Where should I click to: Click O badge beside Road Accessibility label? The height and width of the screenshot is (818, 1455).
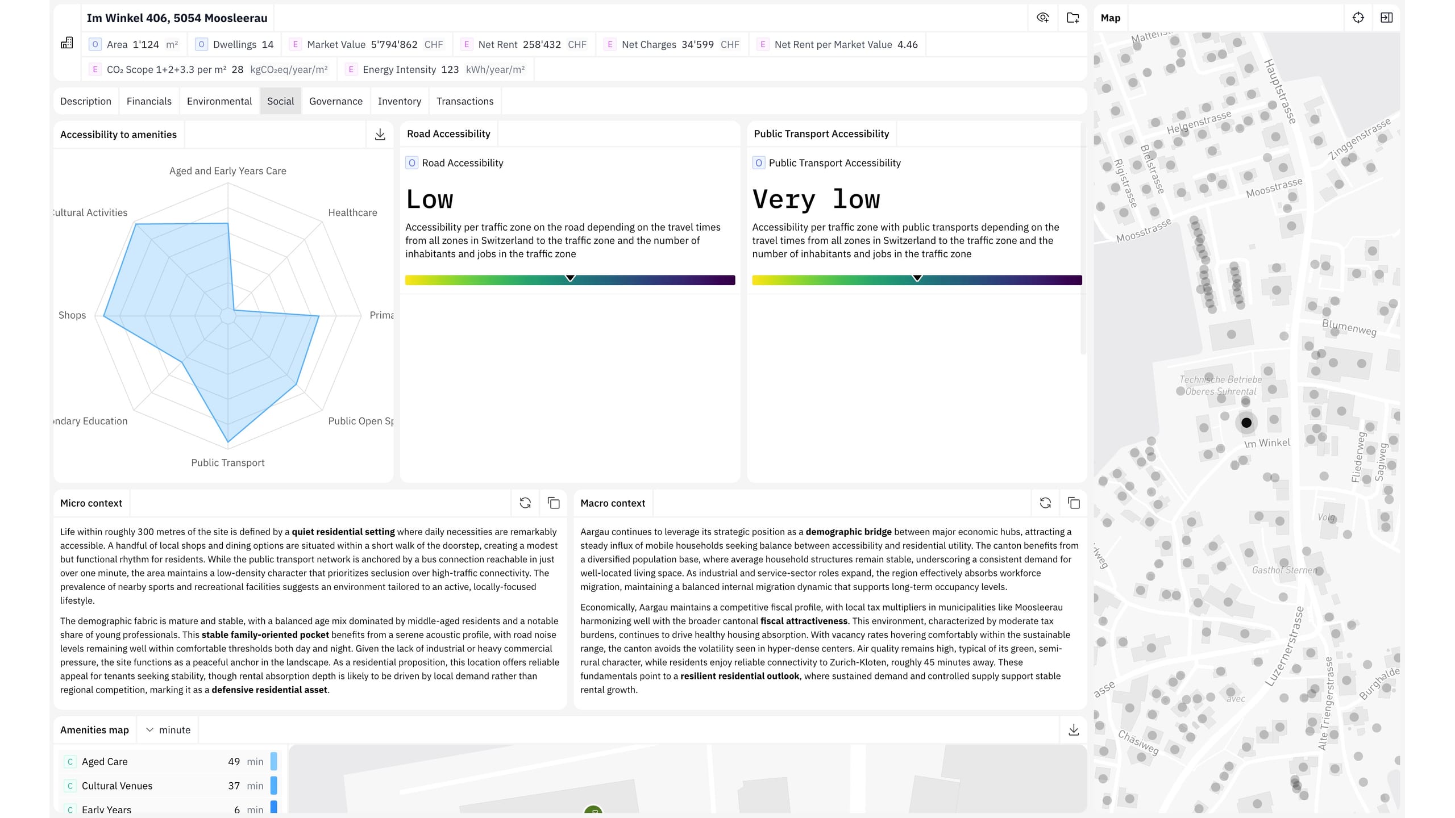(412, 163)
